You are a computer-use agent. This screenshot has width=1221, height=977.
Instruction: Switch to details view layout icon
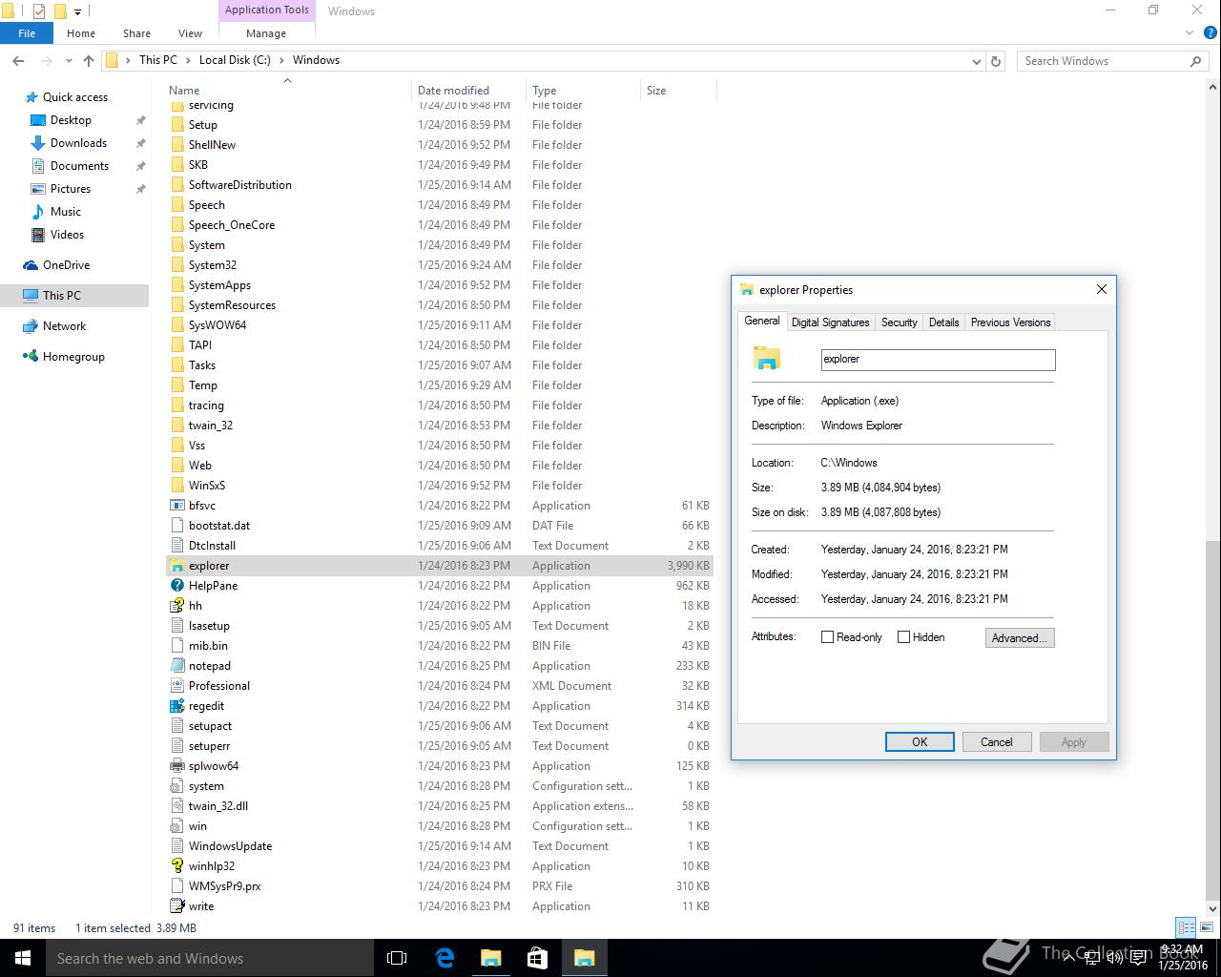(x=1186, y=927)
